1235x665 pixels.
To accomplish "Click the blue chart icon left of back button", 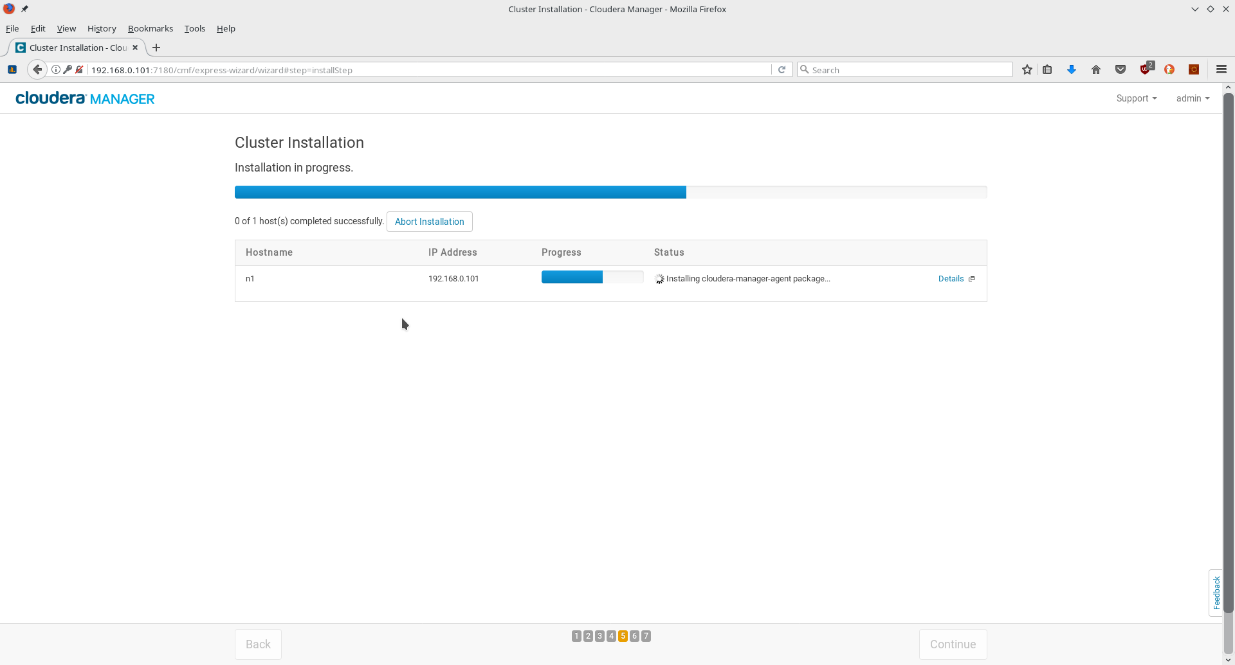I will pyautogui.click(x=12, y=69).
